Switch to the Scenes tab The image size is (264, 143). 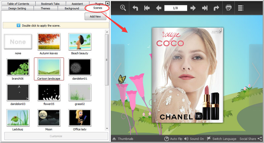tap(98, 8)
